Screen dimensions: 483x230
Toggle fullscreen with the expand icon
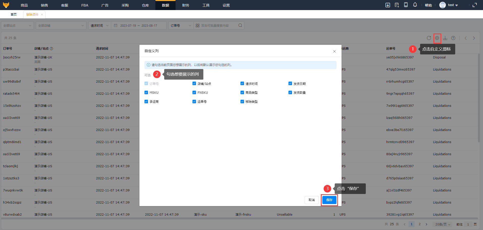coord(475,5)
